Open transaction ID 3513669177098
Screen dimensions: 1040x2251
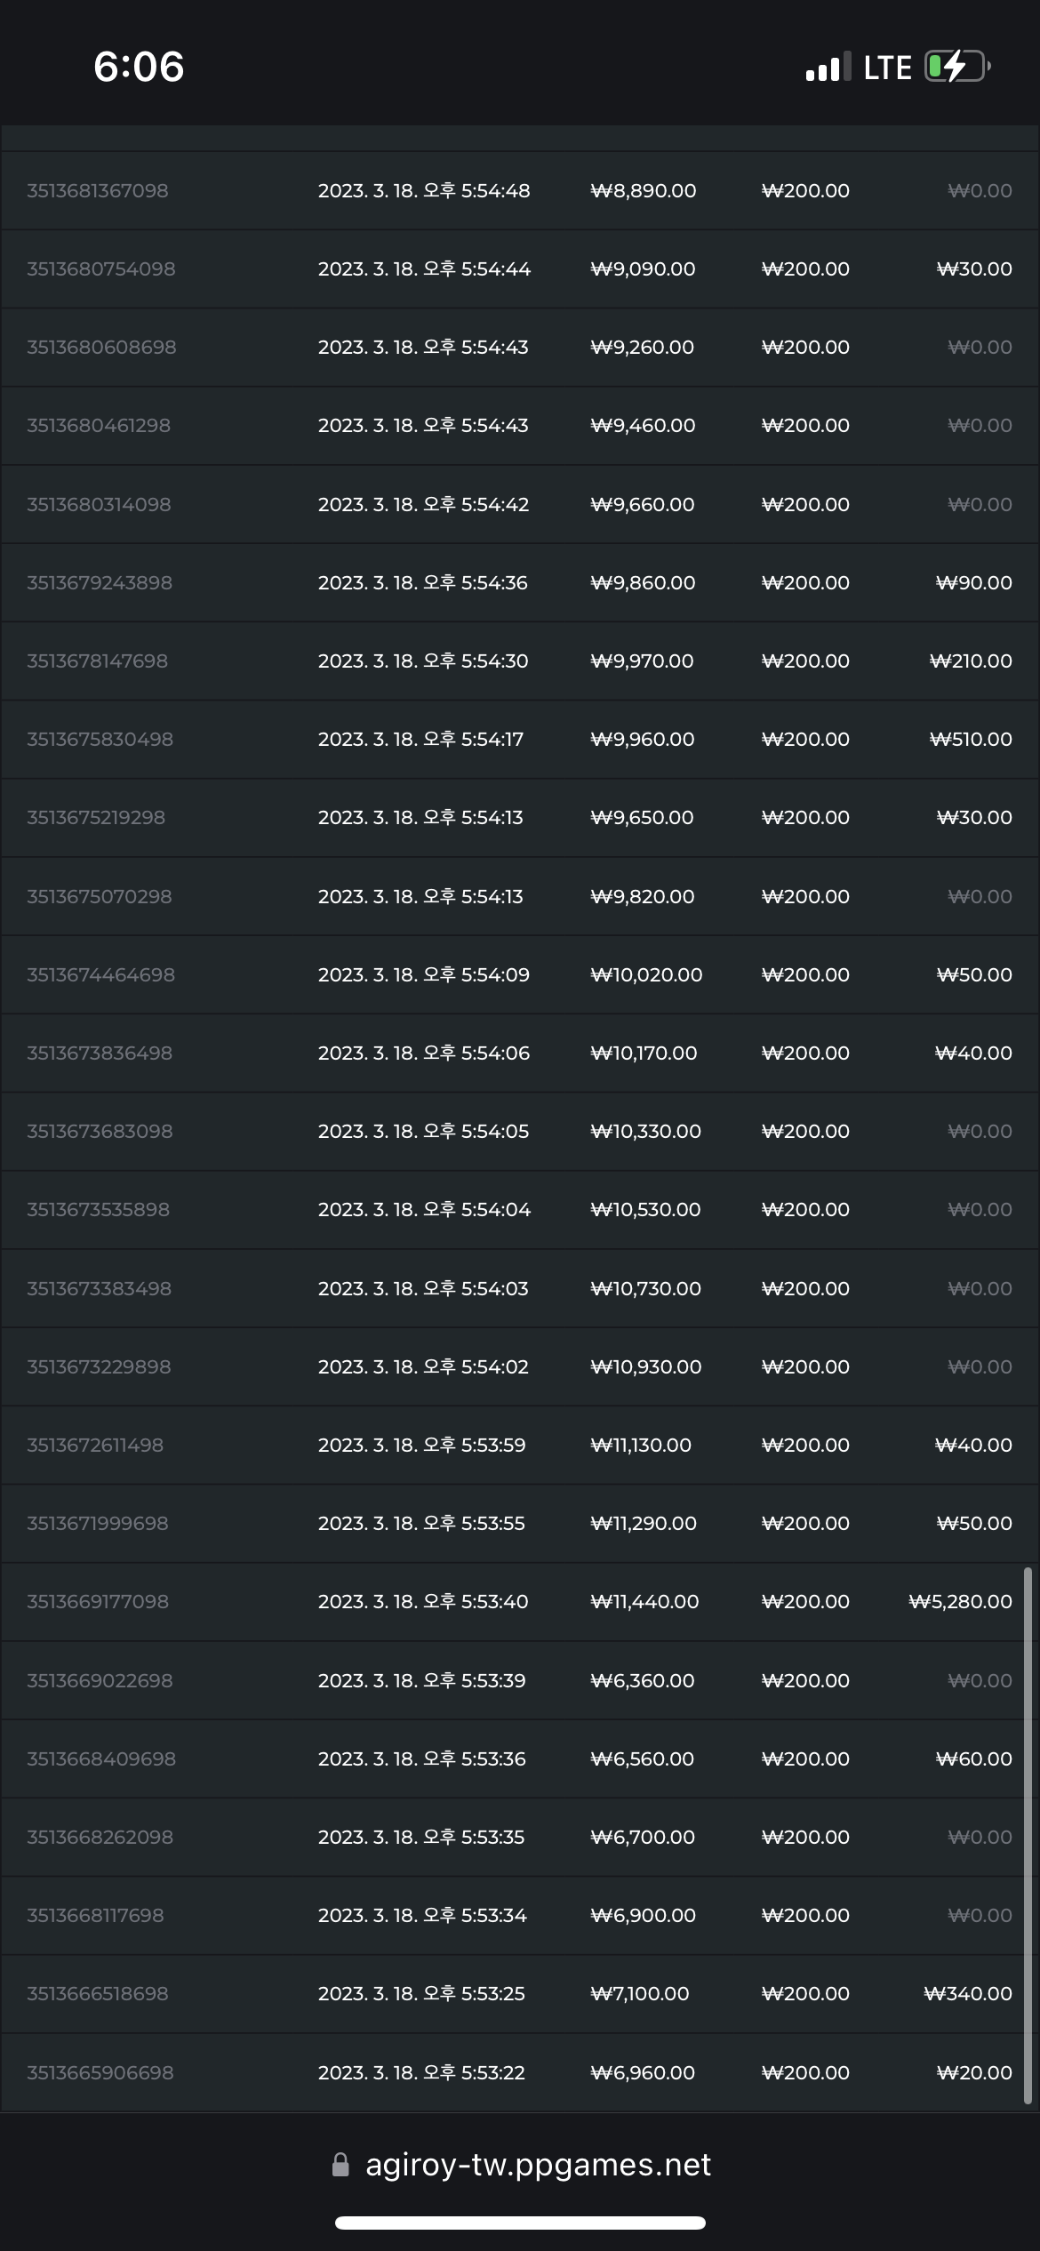(x=98, y=1602)
